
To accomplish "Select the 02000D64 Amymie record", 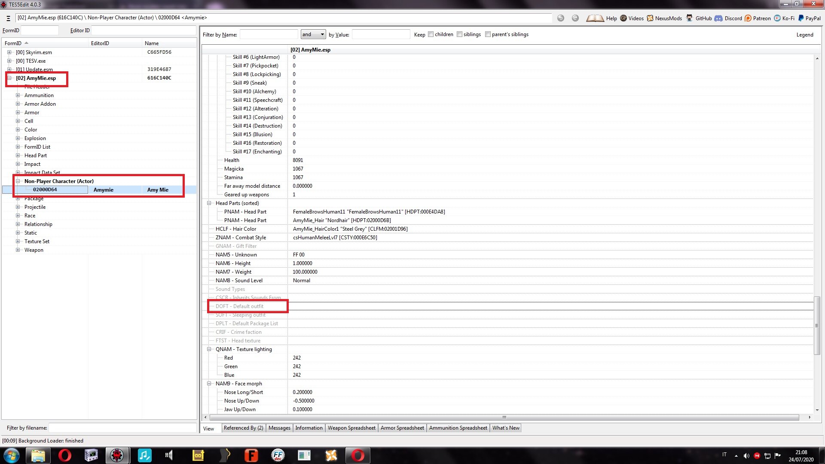I will (99, 190).
